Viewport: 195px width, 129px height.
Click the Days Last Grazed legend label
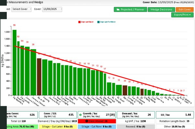click(x=87, y=22)
